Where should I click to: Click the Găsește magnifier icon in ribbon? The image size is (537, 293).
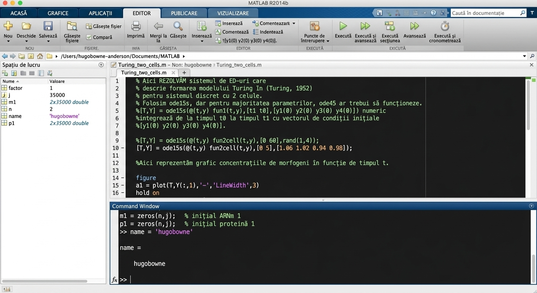pos(178,26)
